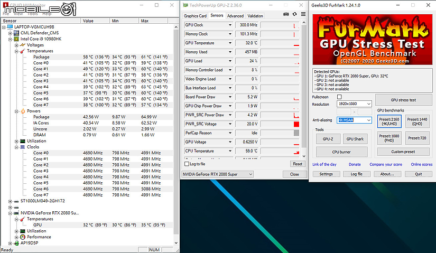Click the Voltages lightning icon
This screenshot has width=436, height=253.
click(x=23, y=45)
